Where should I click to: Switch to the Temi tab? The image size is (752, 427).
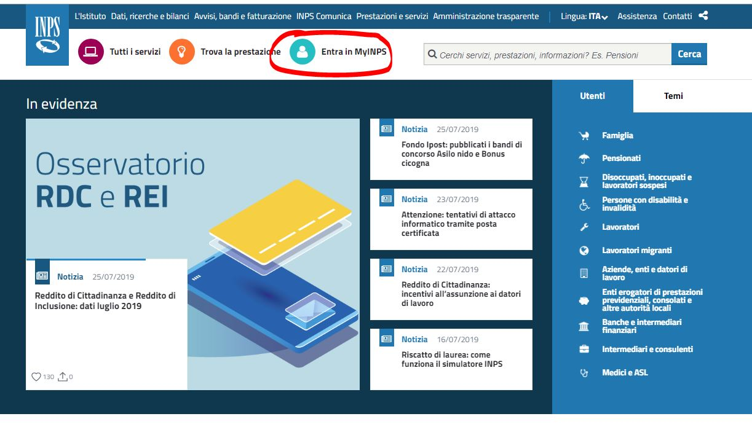673,96
